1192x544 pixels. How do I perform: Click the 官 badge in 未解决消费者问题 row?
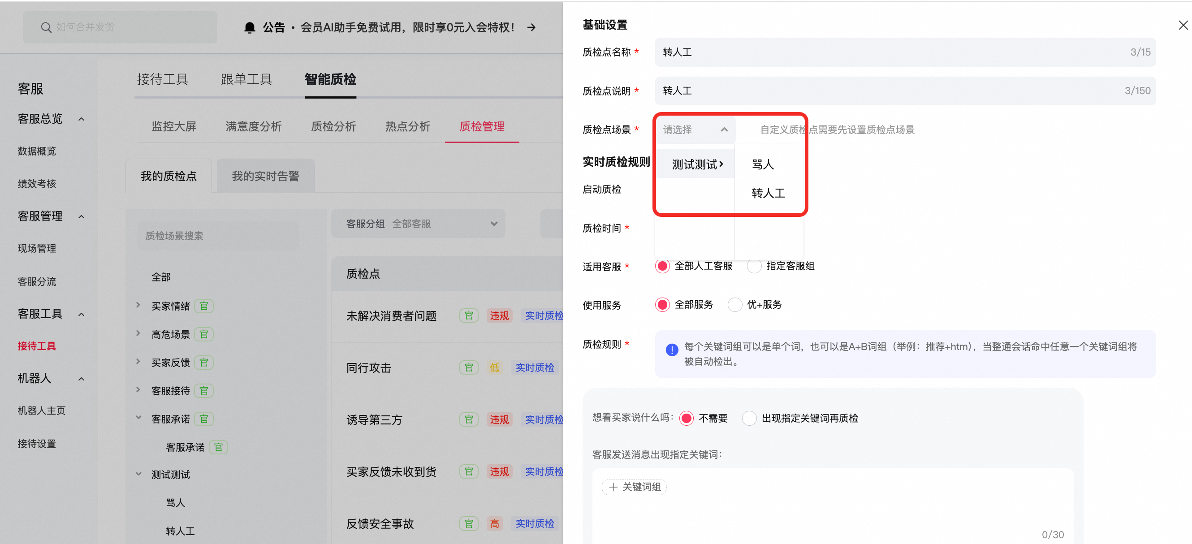coord(469,315)
